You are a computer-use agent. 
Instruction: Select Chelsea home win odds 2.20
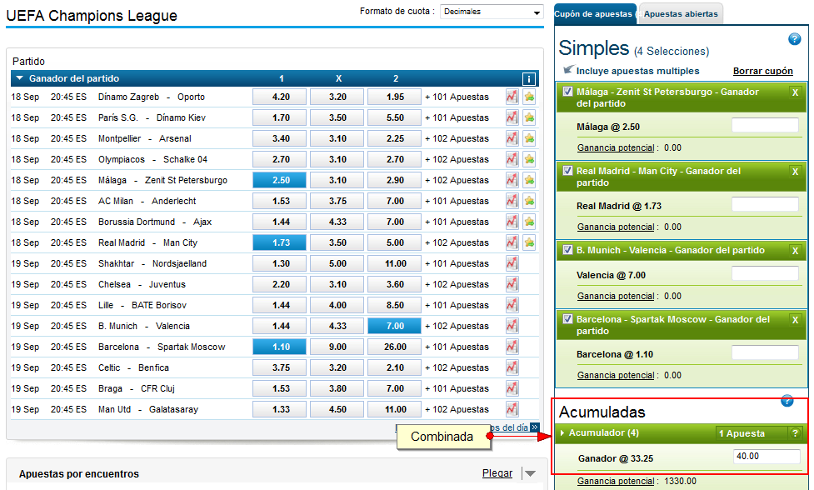click(279, 284)
